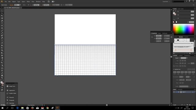The image size is (196, 110).
Task: Select the None swatch in Color panel
Action: [x=174, y=22]
